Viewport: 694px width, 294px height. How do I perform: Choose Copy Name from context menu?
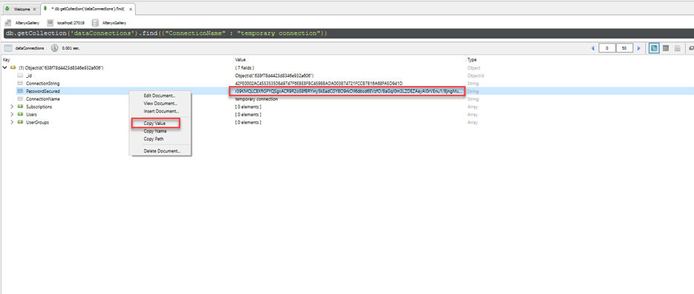[x=155, y=131]
